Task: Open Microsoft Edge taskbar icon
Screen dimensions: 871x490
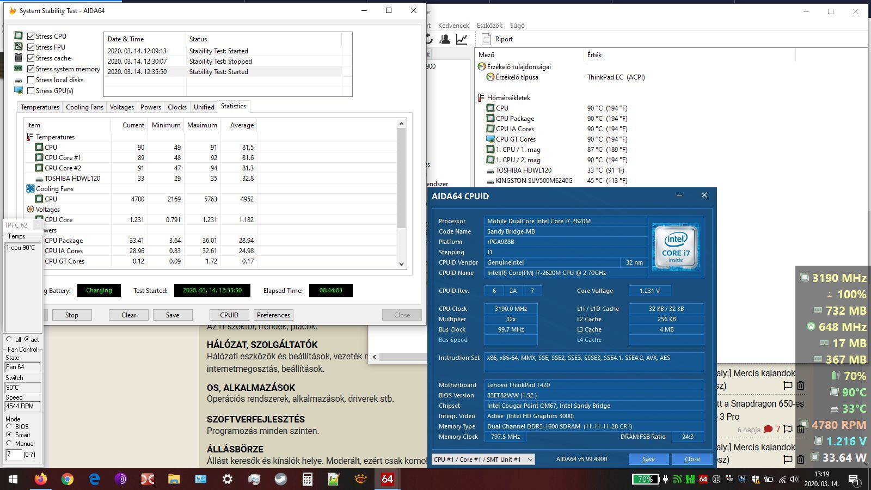Action: coord(94,479)
